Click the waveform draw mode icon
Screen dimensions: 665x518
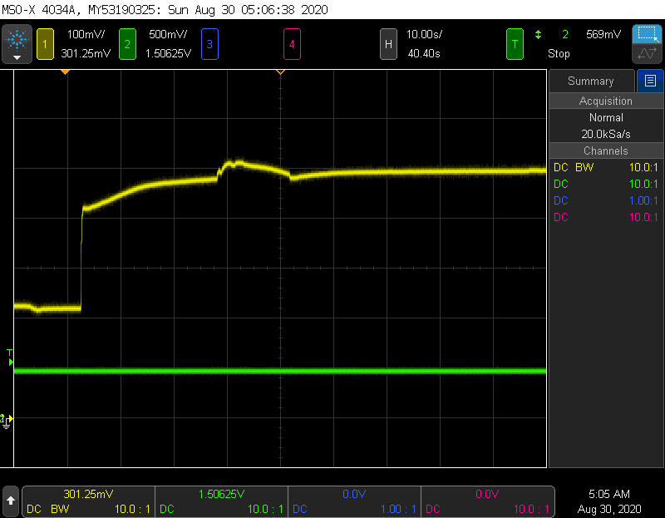pos(646,55)
